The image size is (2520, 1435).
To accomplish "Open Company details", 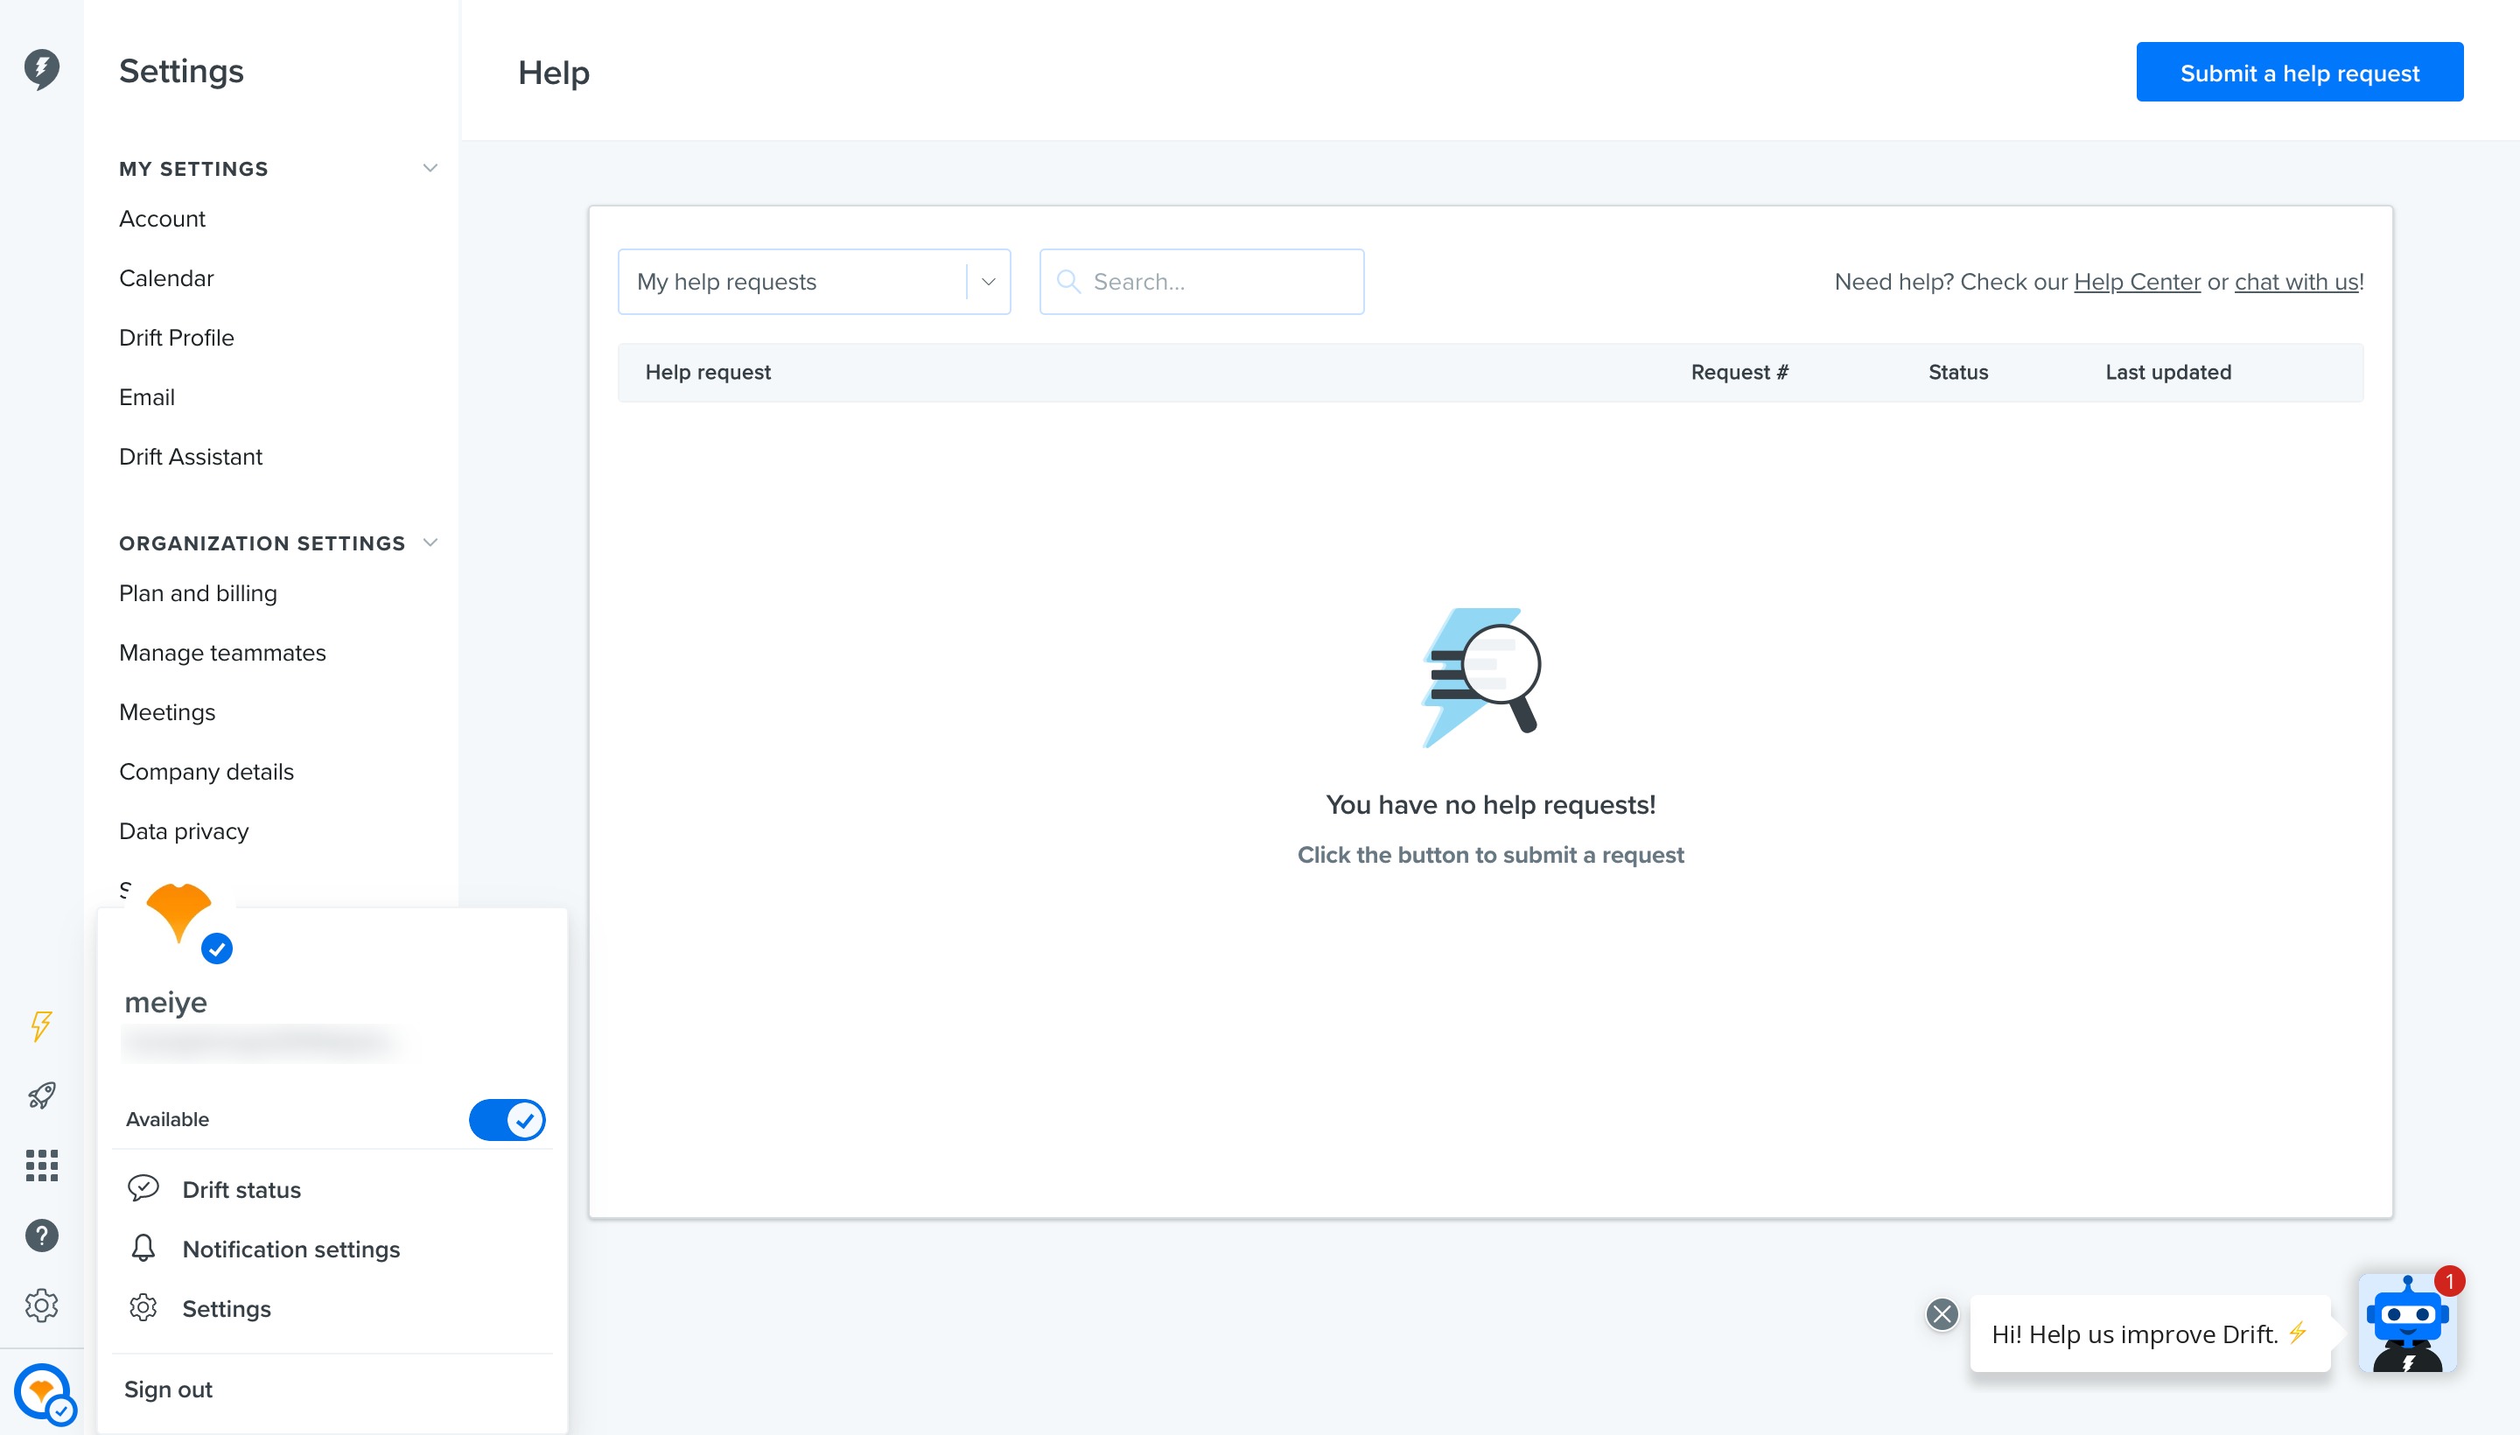I will tap(207, 772).
